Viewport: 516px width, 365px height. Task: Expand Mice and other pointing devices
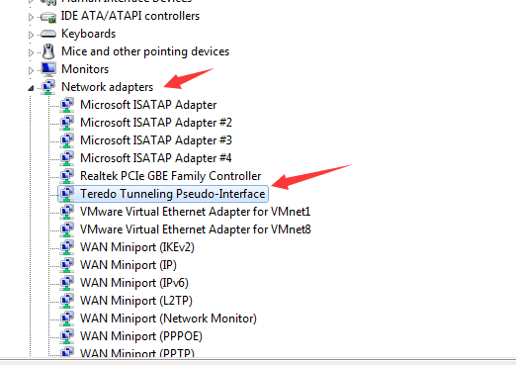[31, 52]
